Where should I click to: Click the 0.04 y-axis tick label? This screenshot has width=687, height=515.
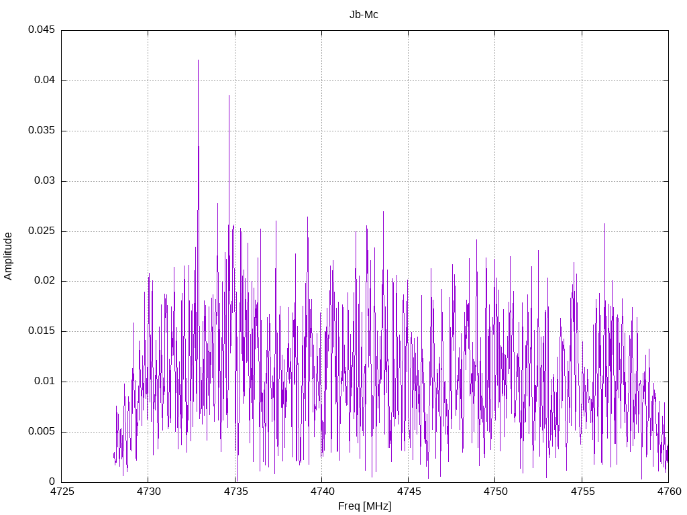[x=45, y=80]
